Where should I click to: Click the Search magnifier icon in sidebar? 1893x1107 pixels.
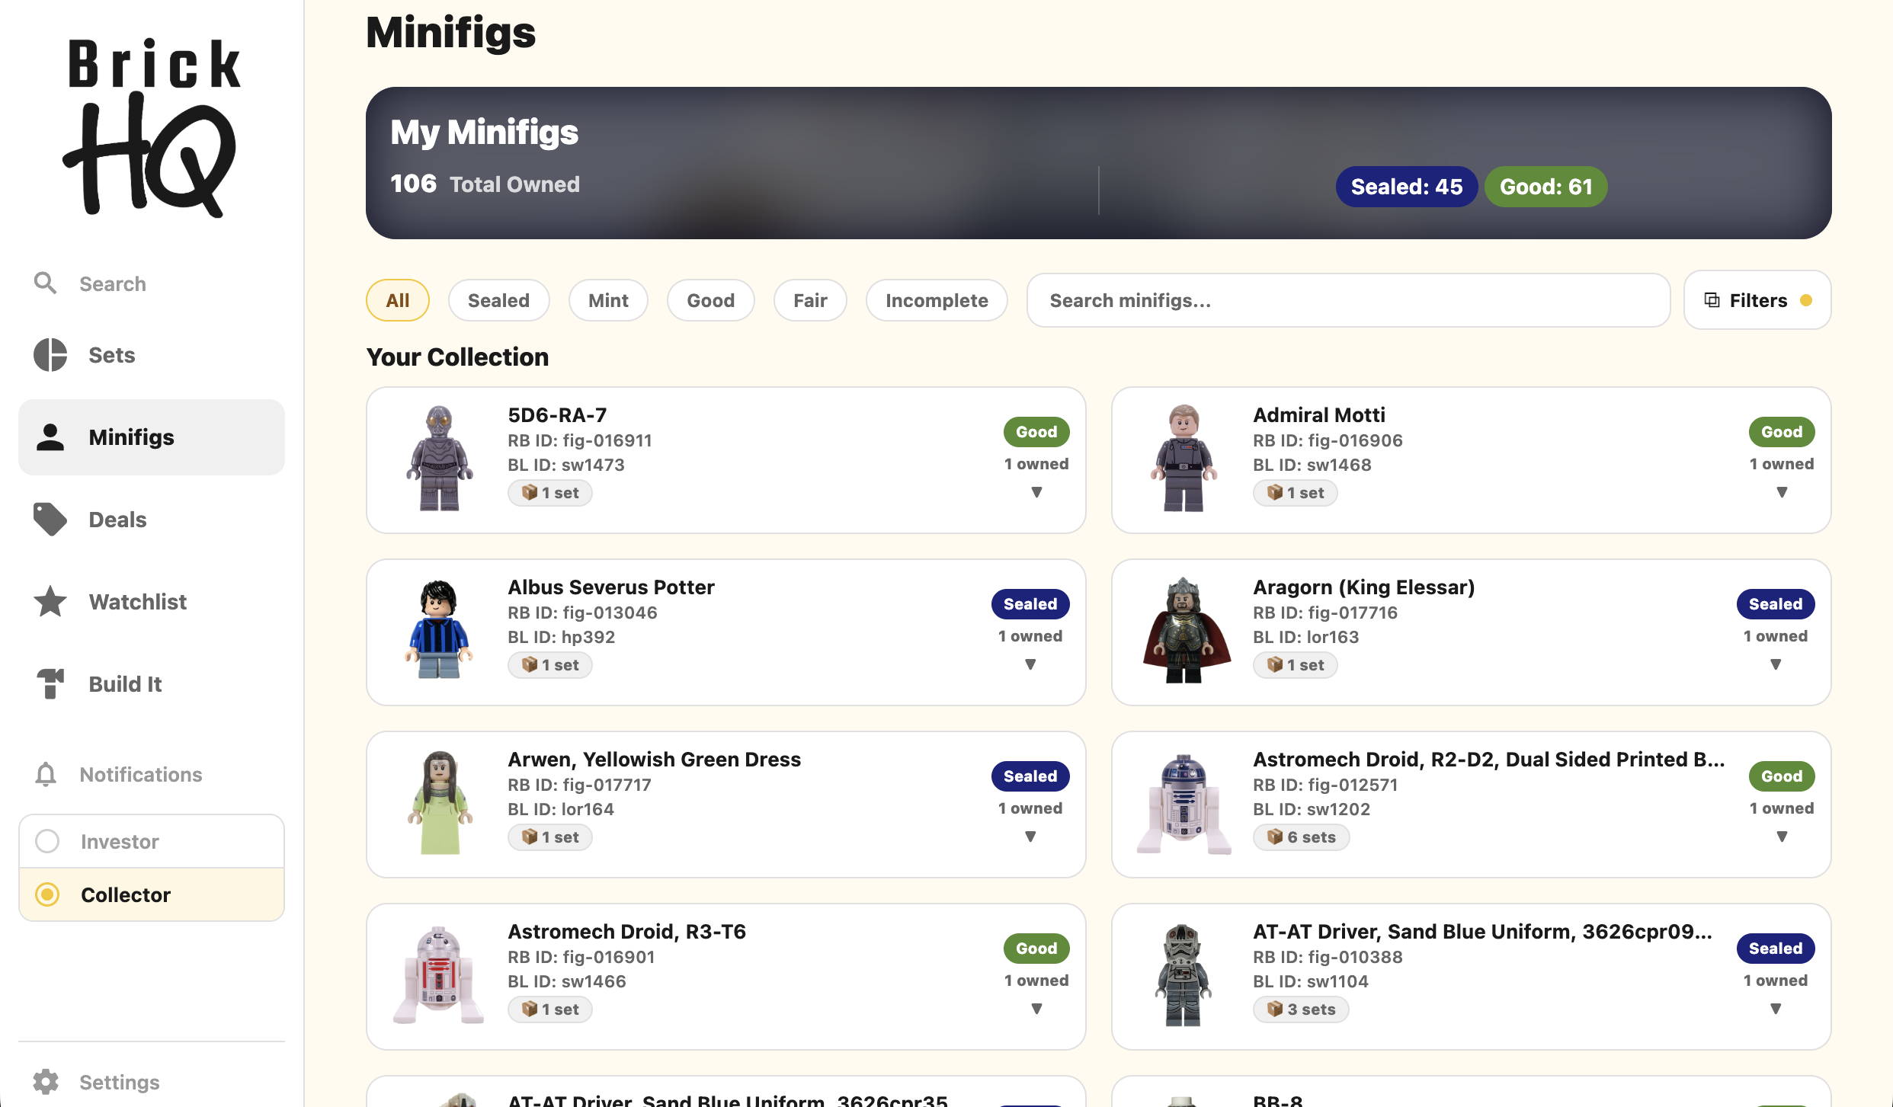[46, 283]
